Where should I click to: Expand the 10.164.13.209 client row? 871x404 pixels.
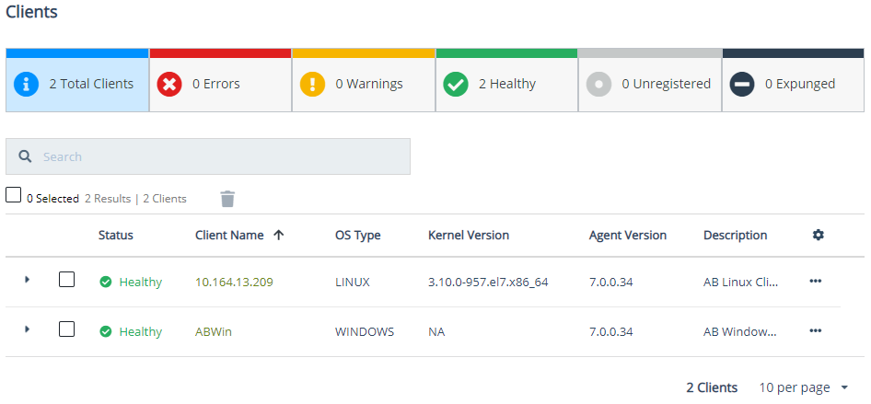coord(27,279)
